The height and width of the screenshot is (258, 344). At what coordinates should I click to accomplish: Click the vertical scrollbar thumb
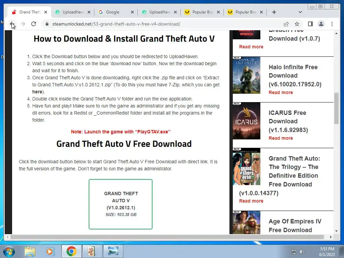(x=336, y=109)
